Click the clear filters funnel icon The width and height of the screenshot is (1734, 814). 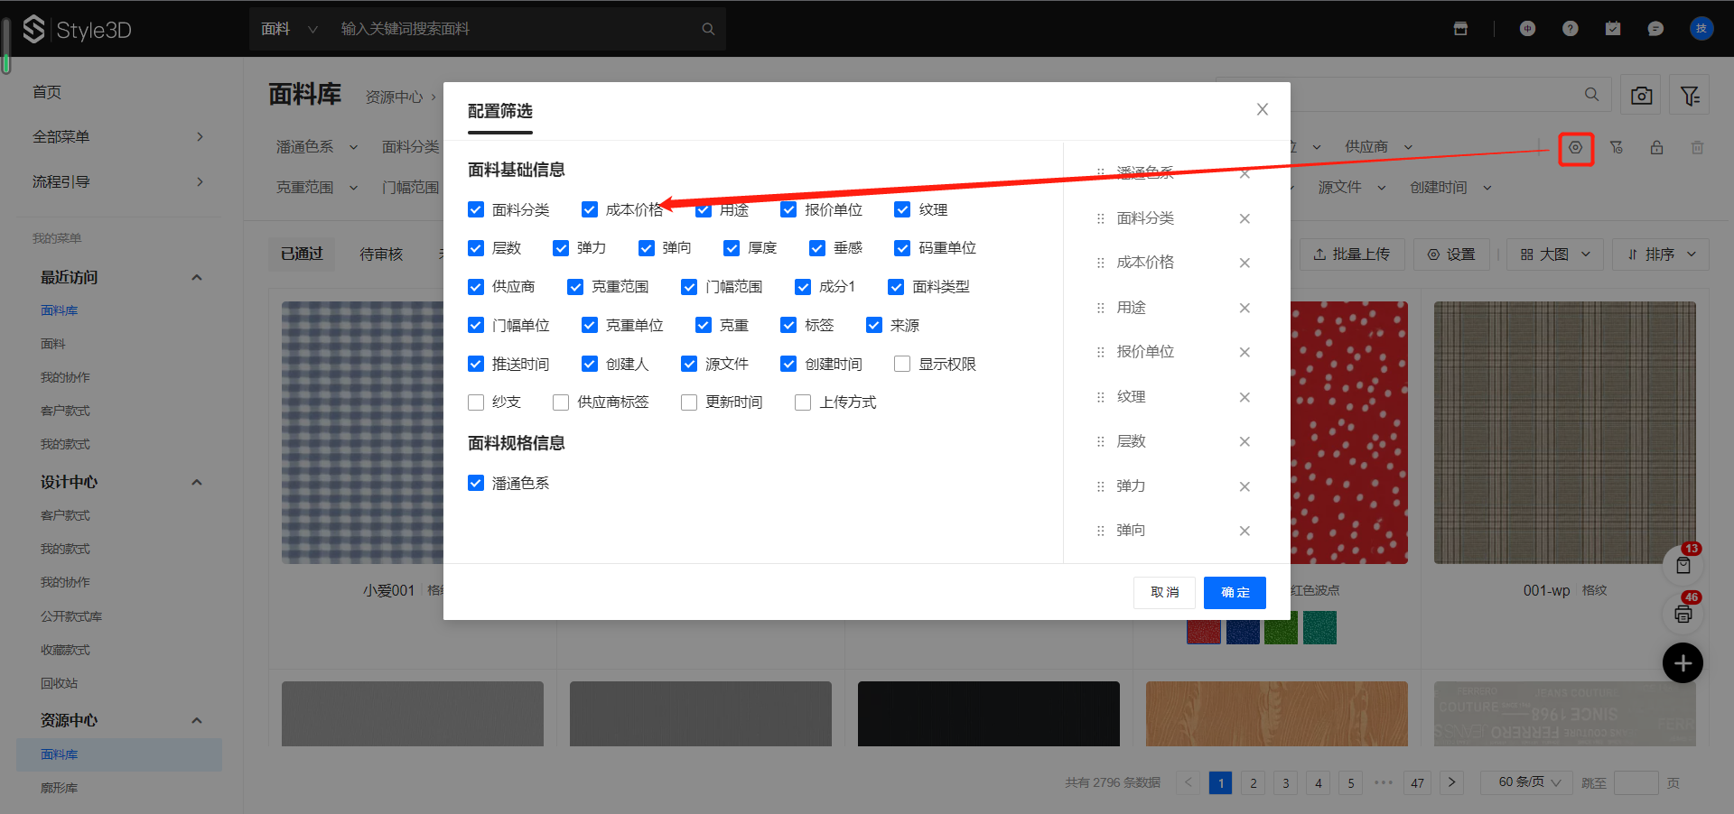[1617, 148]
